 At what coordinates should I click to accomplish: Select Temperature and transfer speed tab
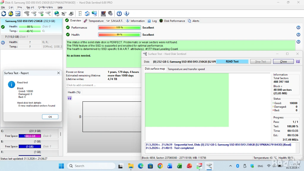pos(186,69)
